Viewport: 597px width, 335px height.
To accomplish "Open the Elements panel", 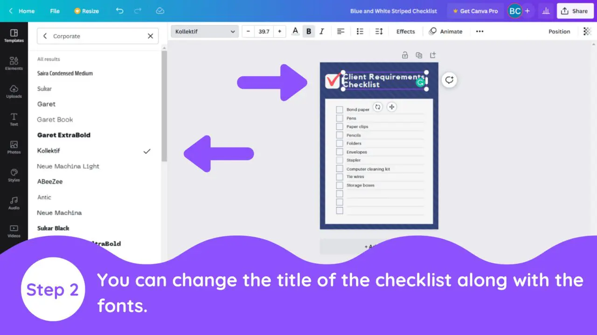I will [14, 63].
